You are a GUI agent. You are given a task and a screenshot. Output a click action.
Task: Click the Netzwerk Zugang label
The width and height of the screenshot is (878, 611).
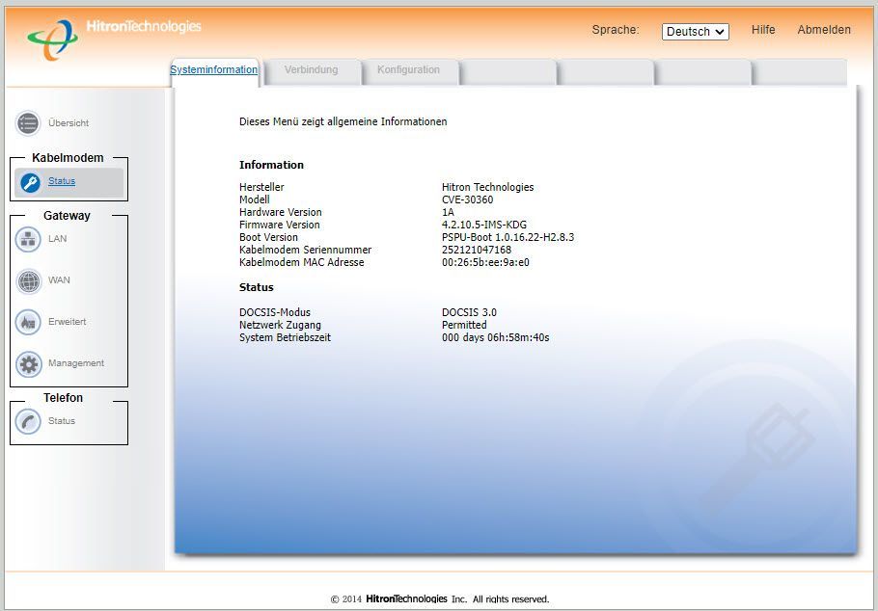click(280, 325)
